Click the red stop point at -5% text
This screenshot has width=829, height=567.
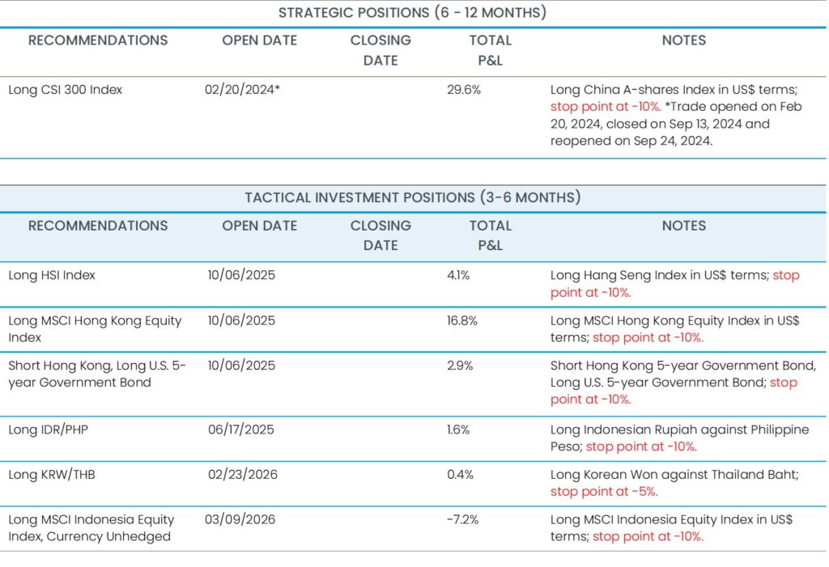604,492
